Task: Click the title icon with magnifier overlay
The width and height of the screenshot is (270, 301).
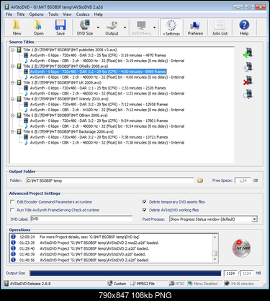Action: point(248,94)
